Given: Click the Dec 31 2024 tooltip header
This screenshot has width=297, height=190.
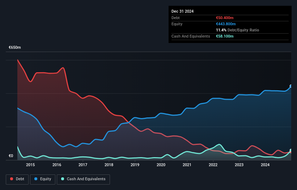Looking at the screenshot, I should tap(183, 11).
